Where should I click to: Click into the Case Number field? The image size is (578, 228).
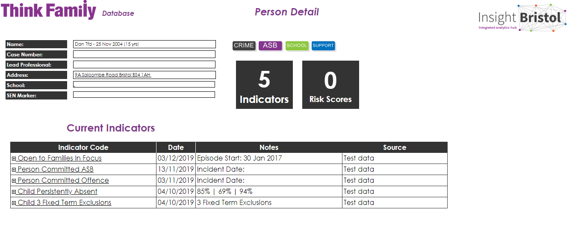click(x=144, y=54)
